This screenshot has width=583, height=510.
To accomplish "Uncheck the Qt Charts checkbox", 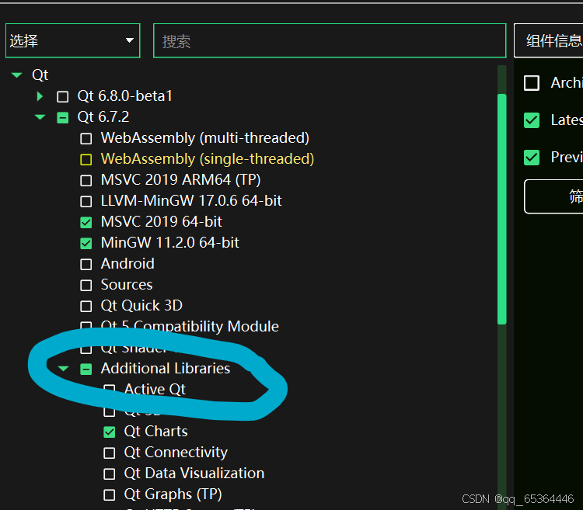I will point(110,432).
